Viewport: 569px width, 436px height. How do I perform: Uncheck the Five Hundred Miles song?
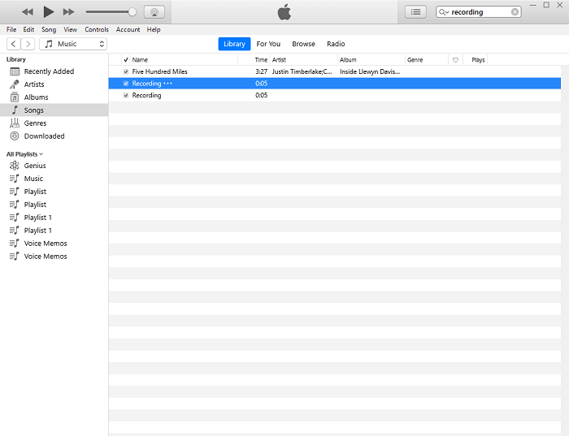click(125, 71)
